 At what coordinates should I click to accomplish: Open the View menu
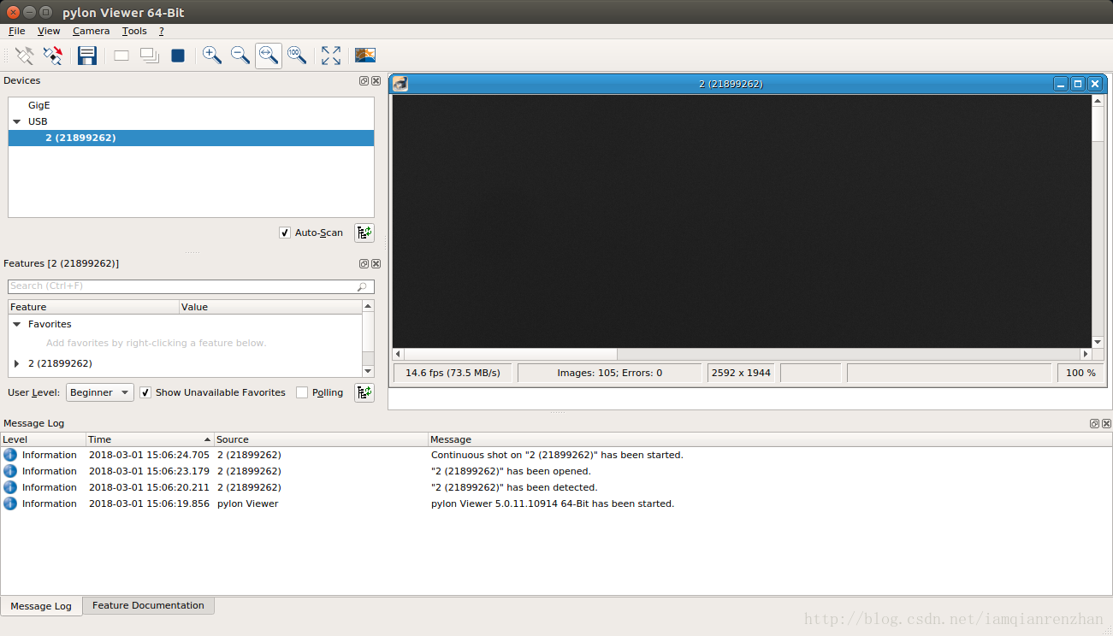tap(49, 31)
